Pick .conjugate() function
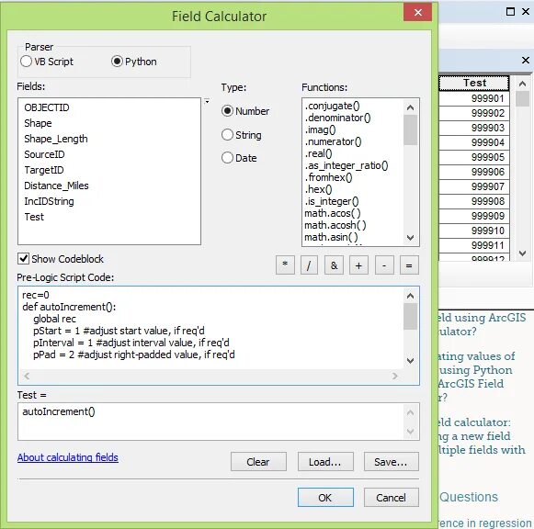The height and width of the screenshot is (529, 534). 332,106
